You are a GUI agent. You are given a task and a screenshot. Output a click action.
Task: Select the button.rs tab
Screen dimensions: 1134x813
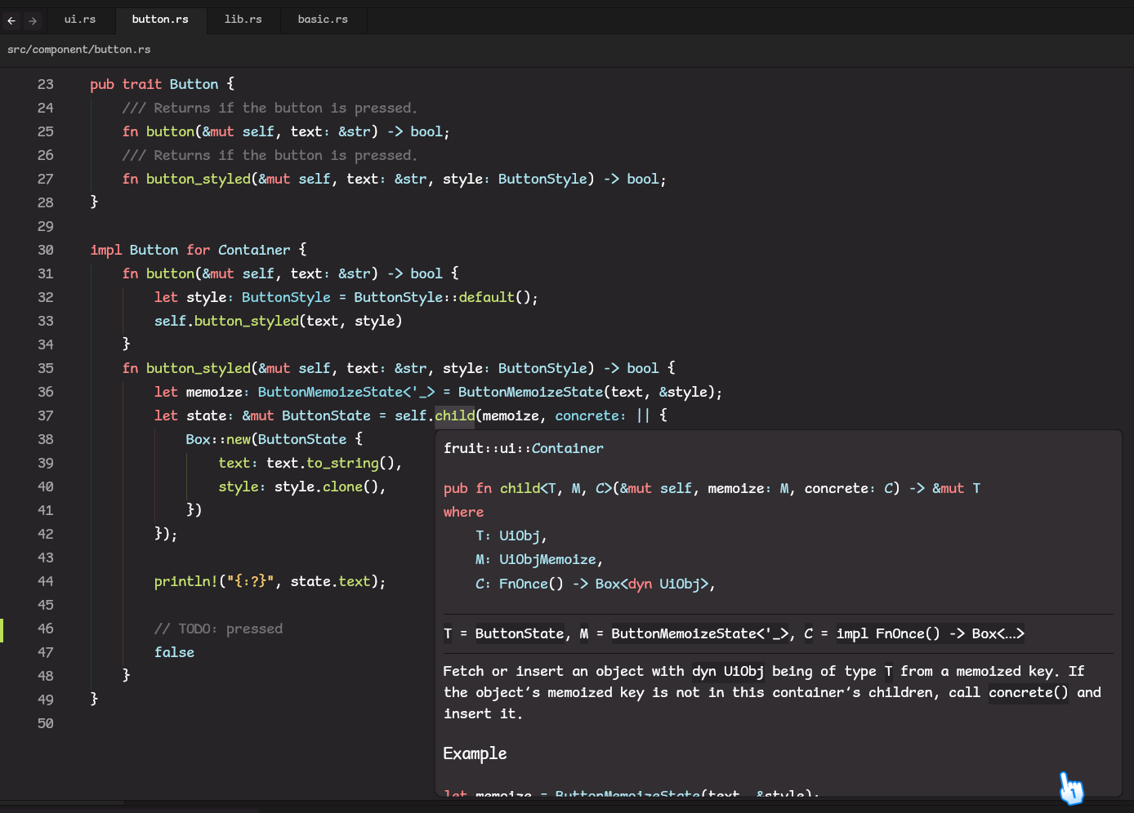160,19
